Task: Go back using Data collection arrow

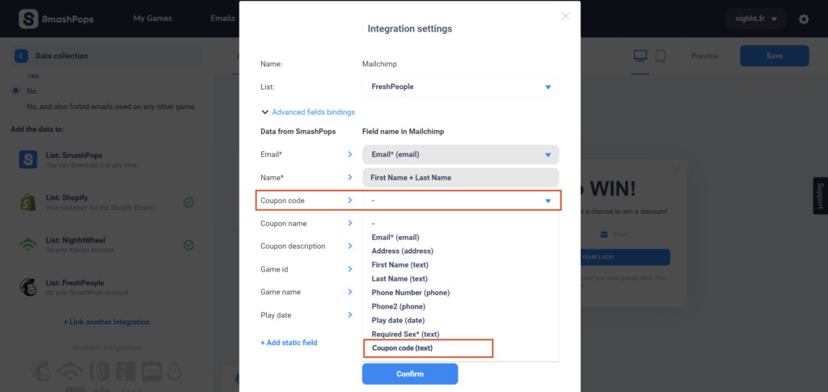Action: coord(21,56)
